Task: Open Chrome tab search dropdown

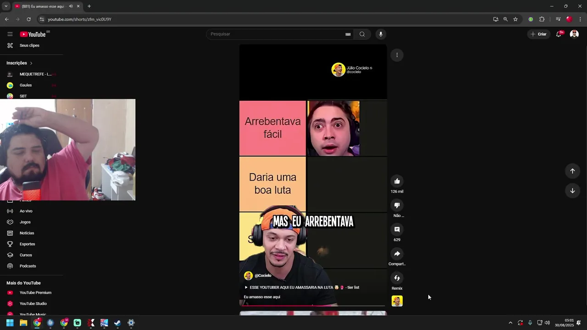Action: point(6,6)
